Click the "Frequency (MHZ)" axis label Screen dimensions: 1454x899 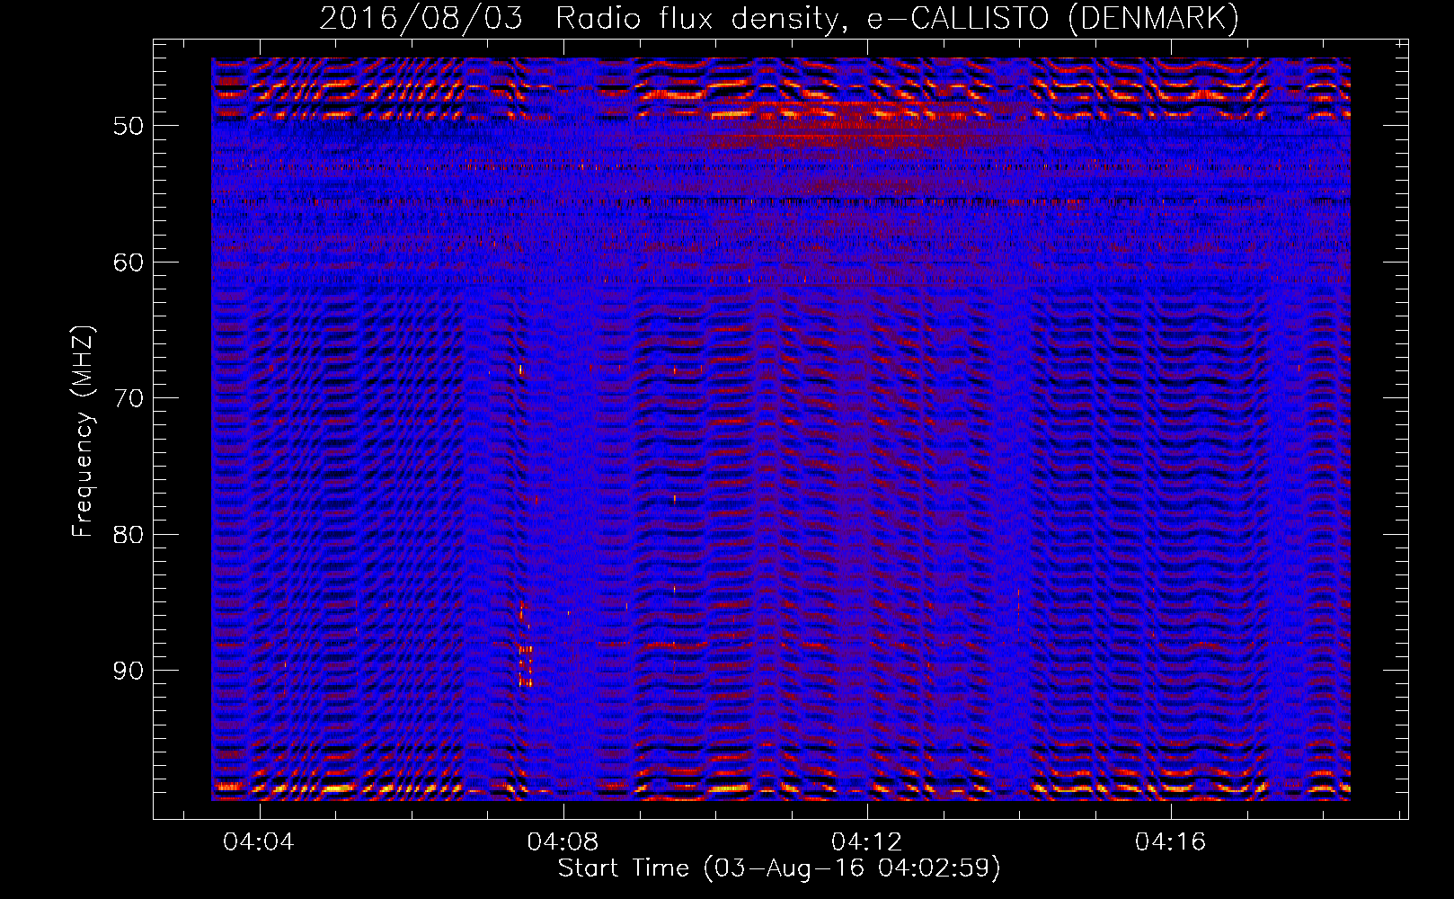pyautogui.click(x=83, y=432)
